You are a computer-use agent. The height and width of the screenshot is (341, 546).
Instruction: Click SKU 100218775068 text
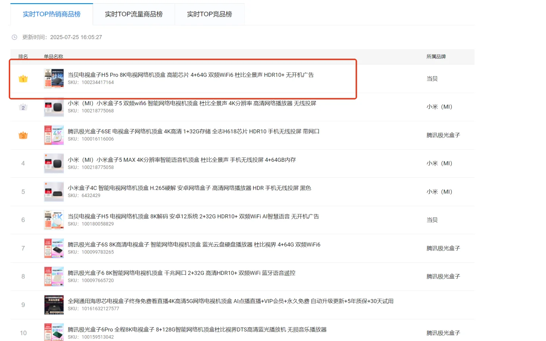(x=91, y=111)
